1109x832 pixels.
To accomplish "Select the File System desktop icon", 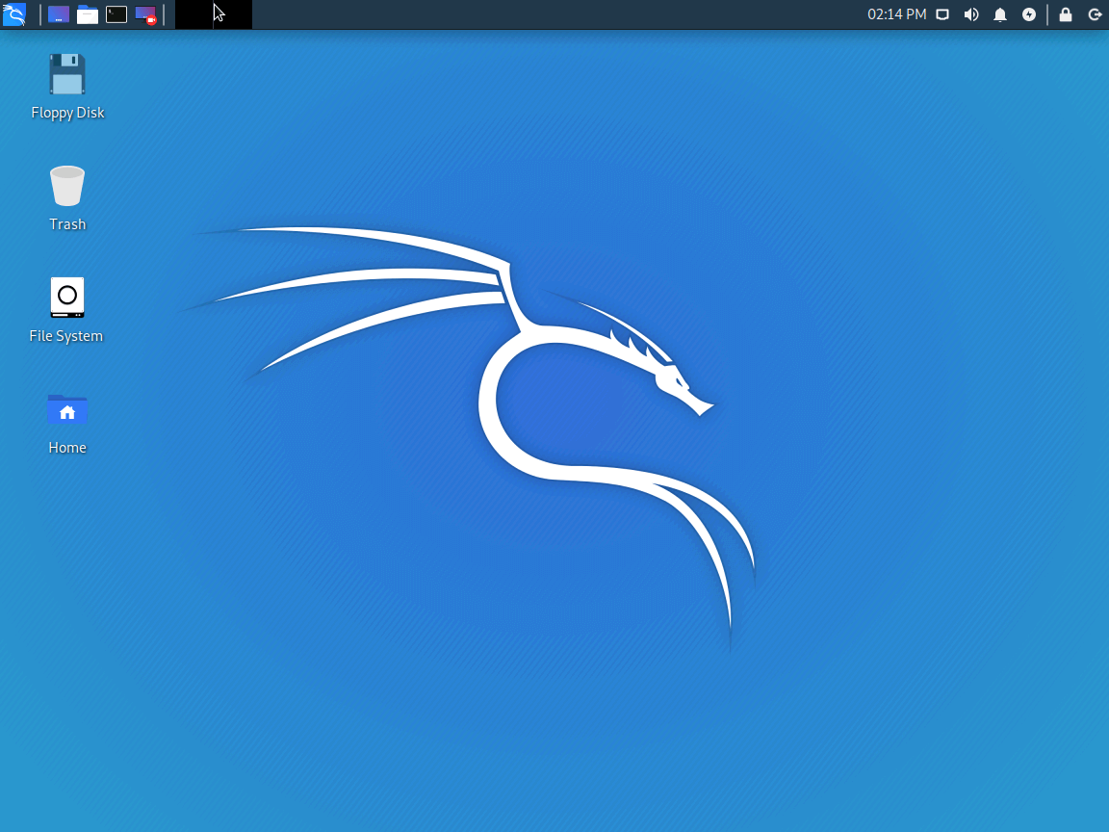I will pyautogui.click(x=67, y=298).
